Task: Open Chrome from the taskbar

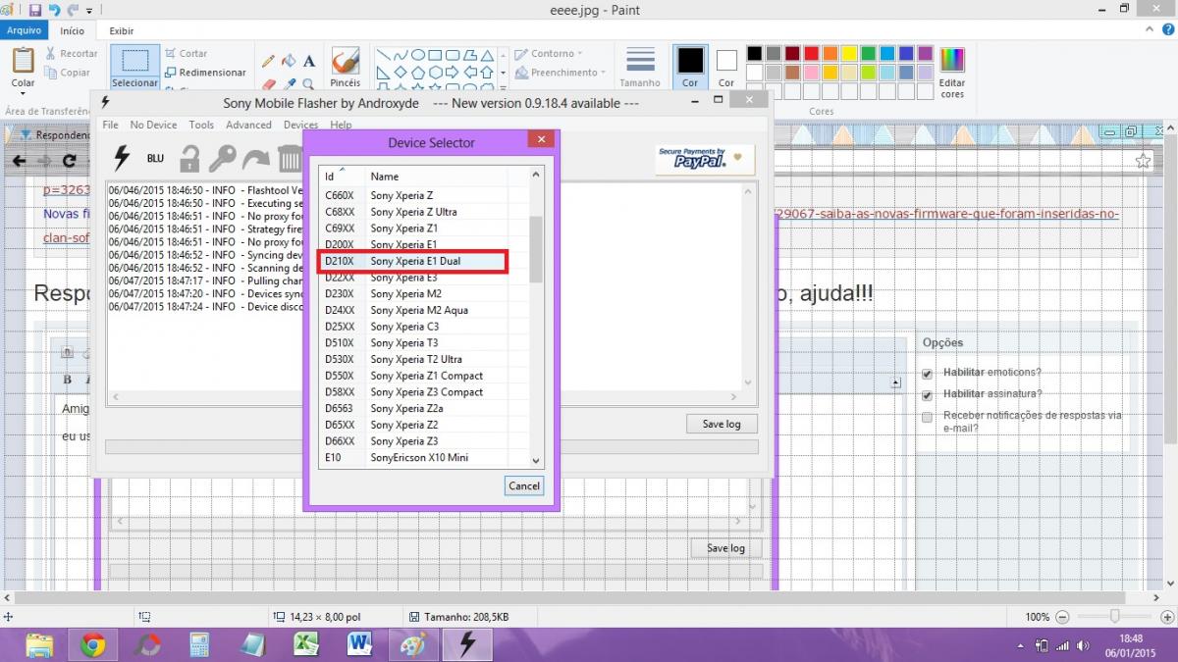Action: (x=93, y=644)
